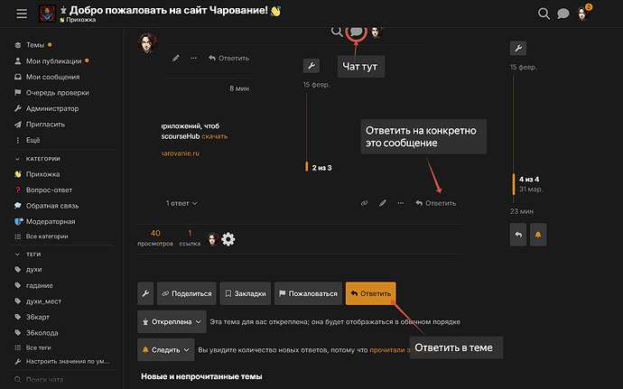This screenshot has height=389, width=623.
Task: Click the copy link icon on post
Action: tap(364, 203)
